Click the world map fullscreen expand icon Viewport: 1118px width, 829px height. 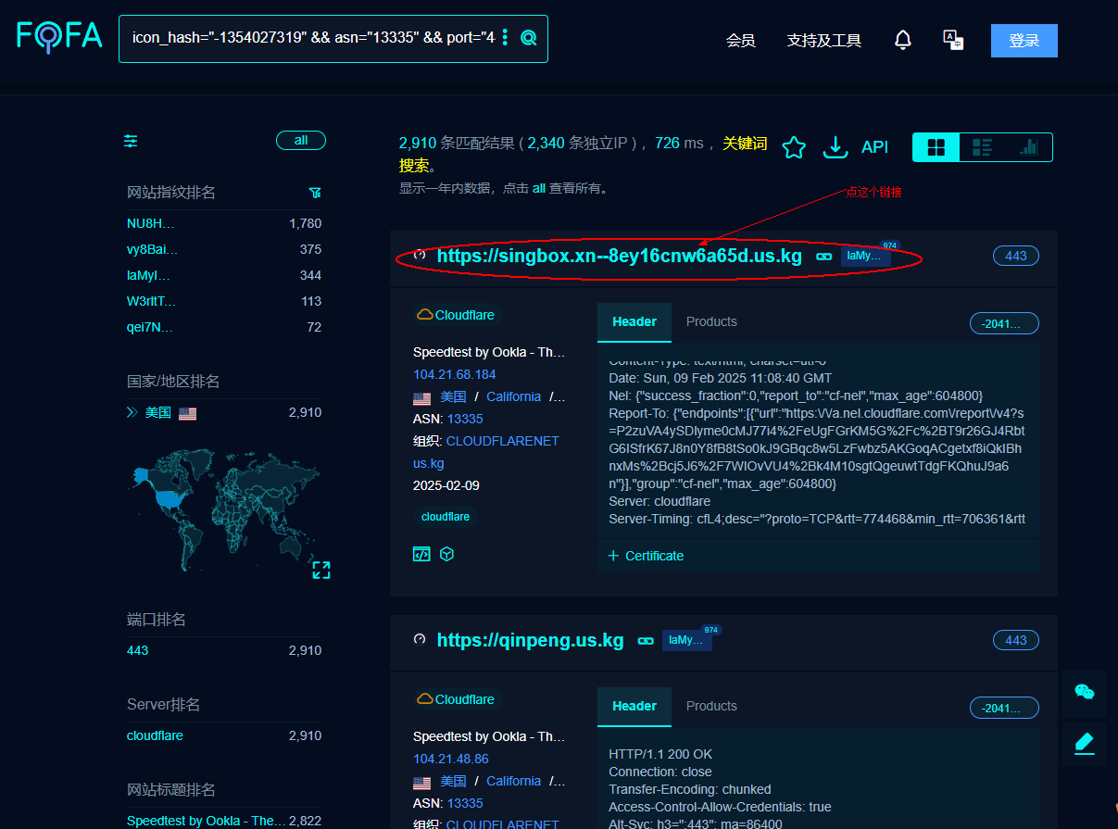coord(321,570)
